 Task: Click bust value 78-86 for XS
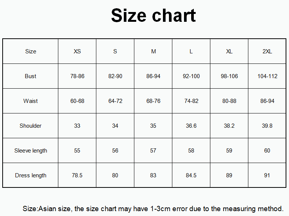coord(77,76)
